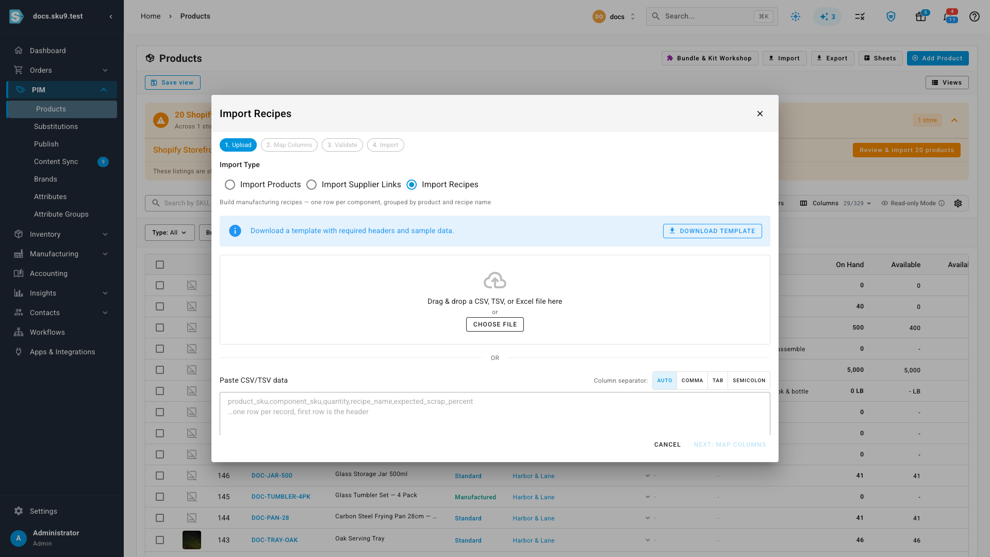Check the row for DOC-TUMBLER-4PK

160,497
